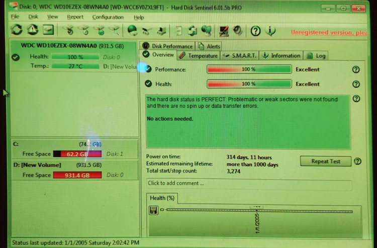Click the Performance 100 % progress bar
377x248 pixels.
point(249,69)
